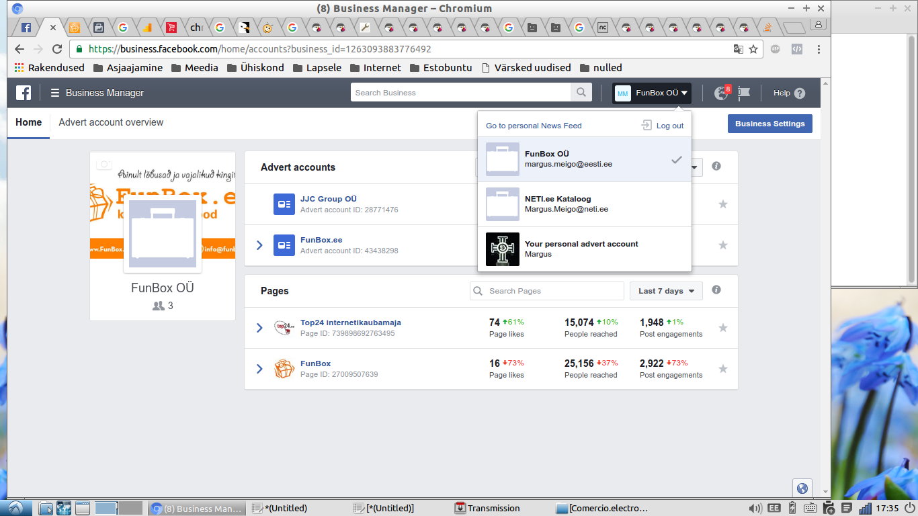918x516 pixels.
Task: Switch to the 'ch' browser tab
Action: (x=196, y=28)
